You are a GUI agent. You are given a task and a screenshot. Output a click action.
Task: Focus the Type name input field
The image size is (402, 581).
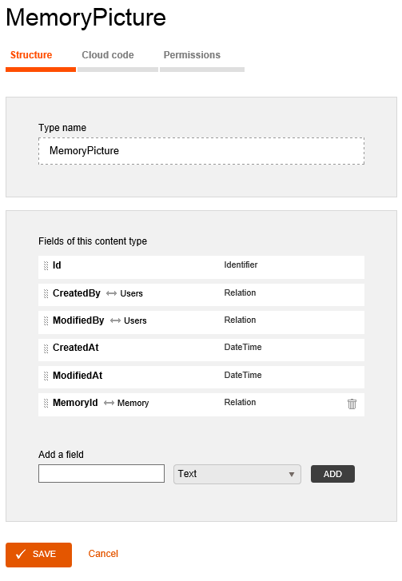tap(201, 151)
